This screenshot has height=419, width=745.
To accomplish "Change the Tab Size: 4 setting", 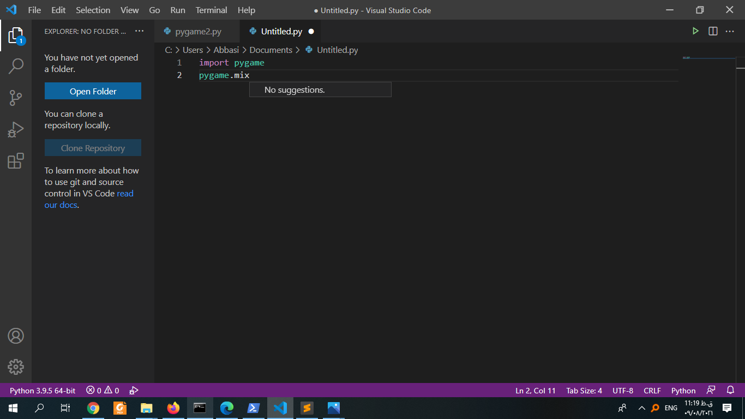I will click(584, 391).
